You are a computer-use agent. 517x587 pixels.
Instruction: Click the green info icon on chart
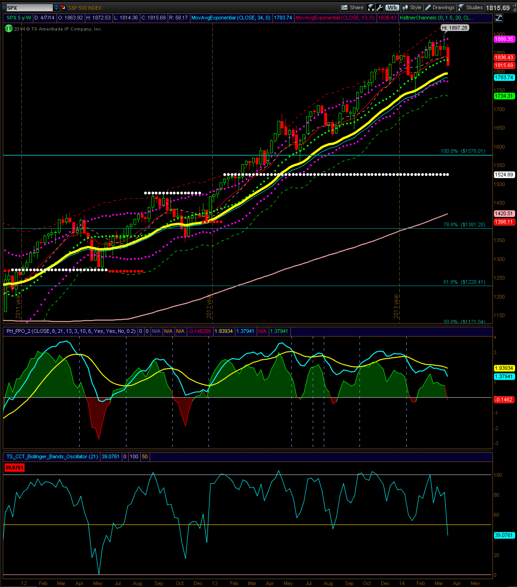[9, 28]
